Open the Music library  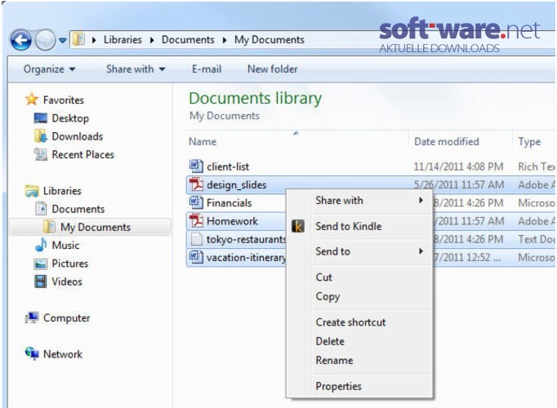(x=65, y=245)
